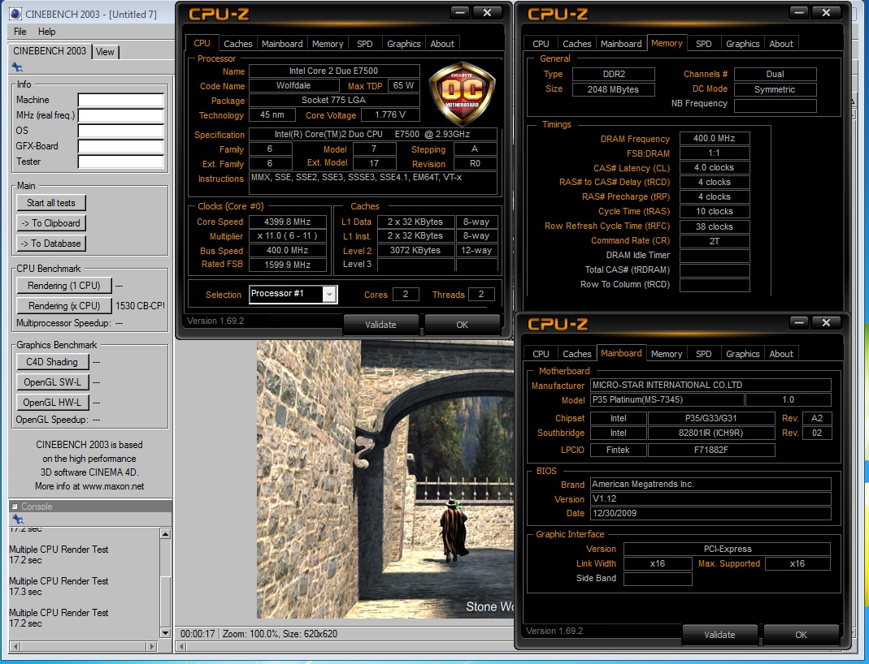This screenshot has height=664, width=869.
Task: Run the OpenGL HW-L benchmark
Action: click(x=52, y=403)
